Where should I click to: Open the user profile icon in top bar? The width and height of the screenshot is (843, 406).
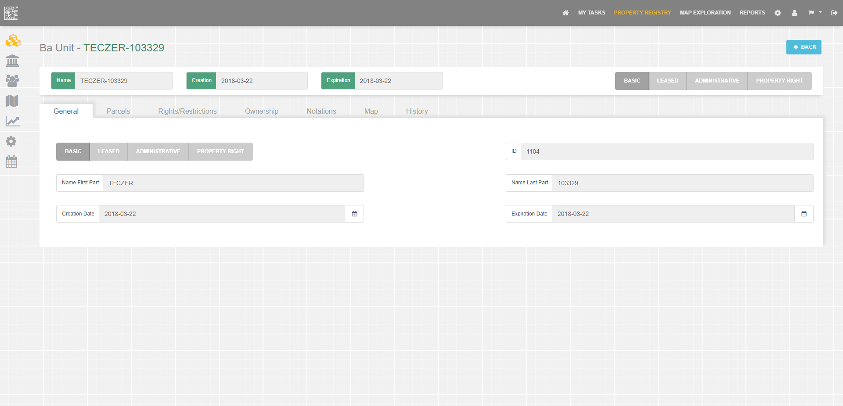(x=794, y=13)
